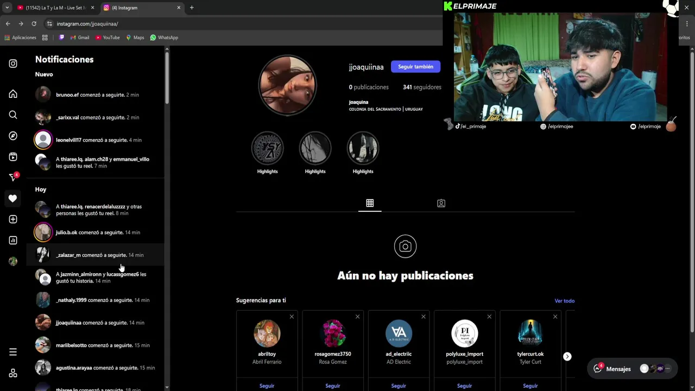Open agustina.arayaa follow notification
The width and height of the screenshot is (695, 391).
click(x=95, y=368)
